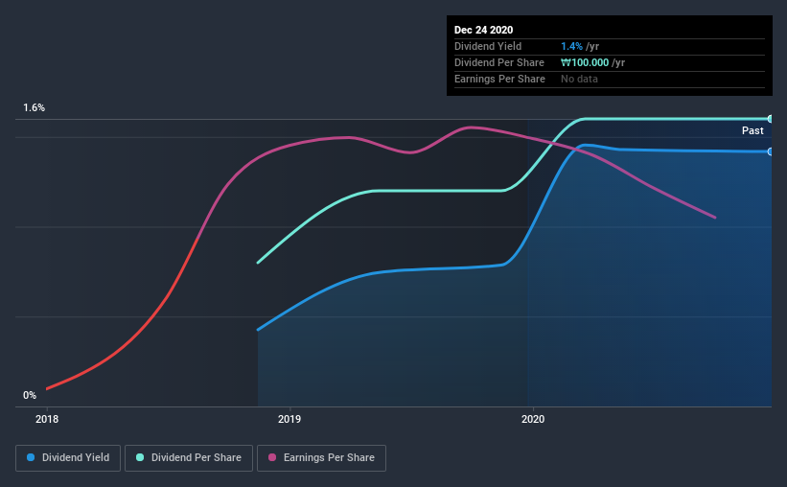Click the Earnings Per Share No data row

pyautogui.click(x=610, y=80)
